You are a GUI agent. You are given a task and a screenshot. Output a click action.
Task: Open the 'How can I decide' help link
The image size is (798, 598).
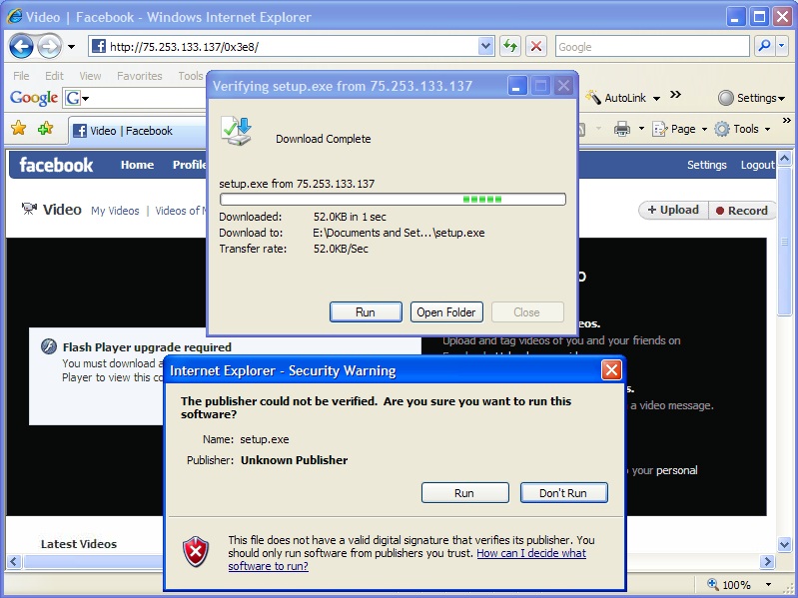407,559
